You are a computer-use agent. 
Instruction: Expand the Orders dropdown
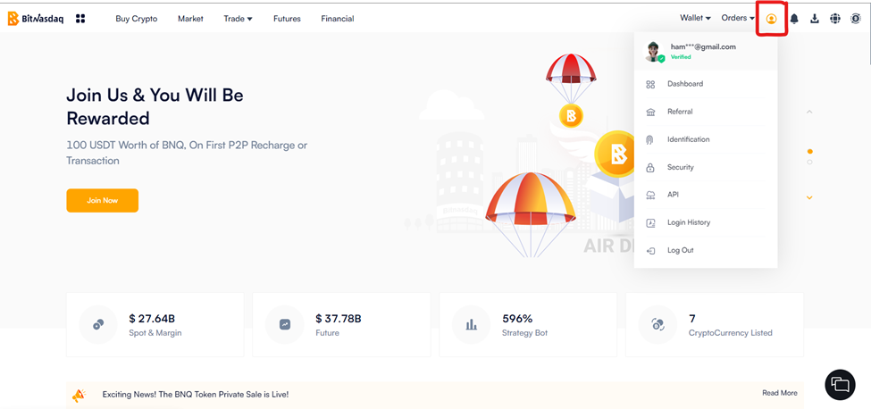(737, 18)
